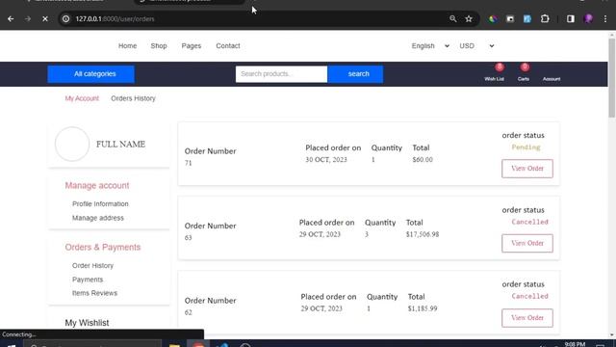Open Items Reviews in sidebar
This screenshot has width=616, height=347.
[94, 293]
